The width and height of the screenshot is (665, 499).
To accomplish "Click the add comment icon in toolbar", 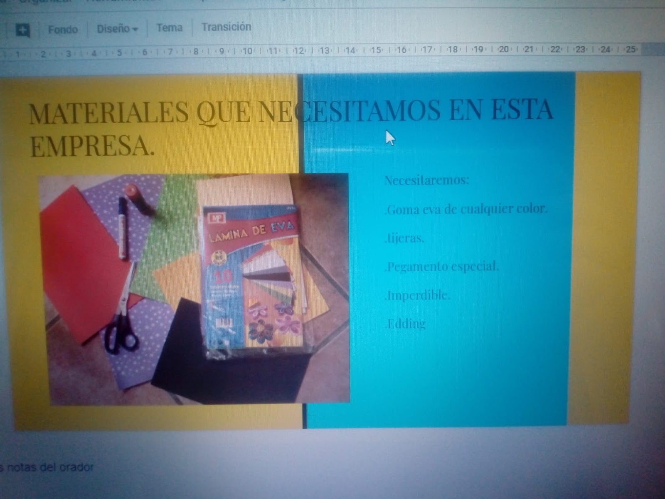I will point(22,30).
